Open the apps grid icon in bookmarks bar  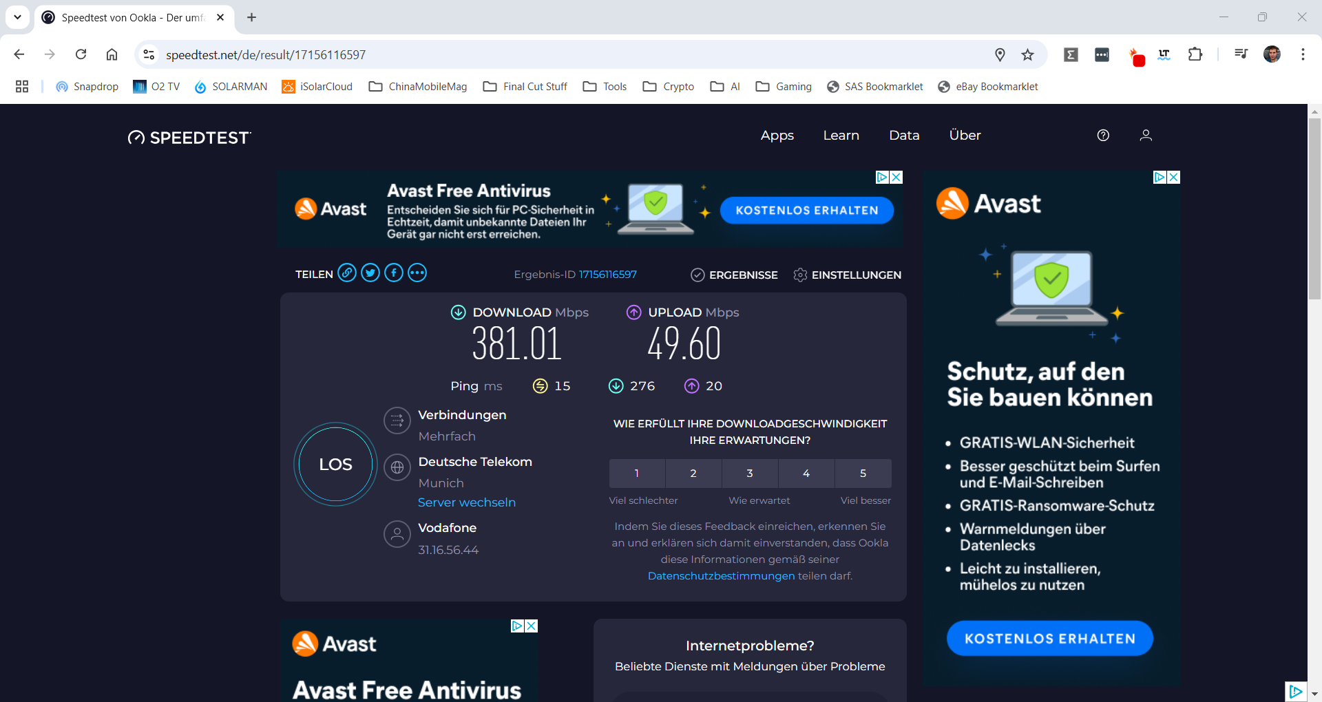[22, 87]
